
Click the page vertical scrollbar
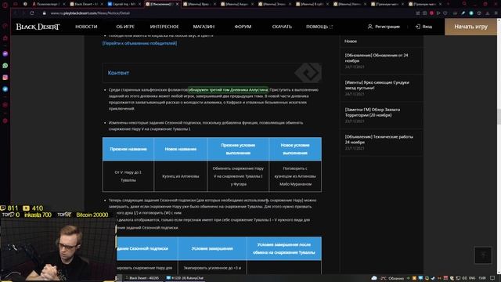(499, 117)
